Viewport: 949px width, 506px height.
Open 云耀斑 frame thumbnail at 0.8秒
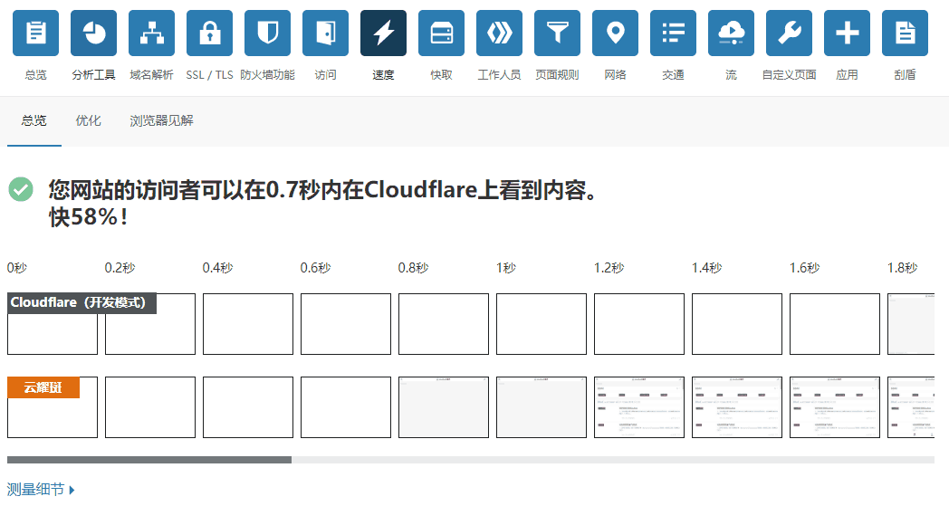click(444, 407)
